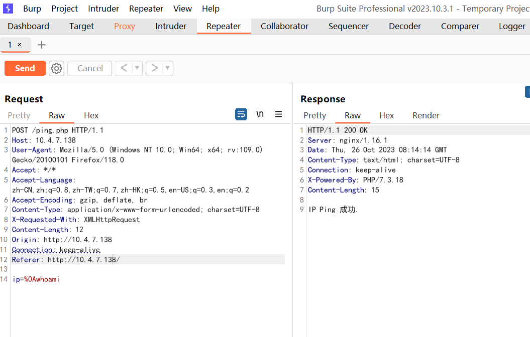The image size is (530, 337).
Task: Click the Cancel button
Action: (90, 68)
